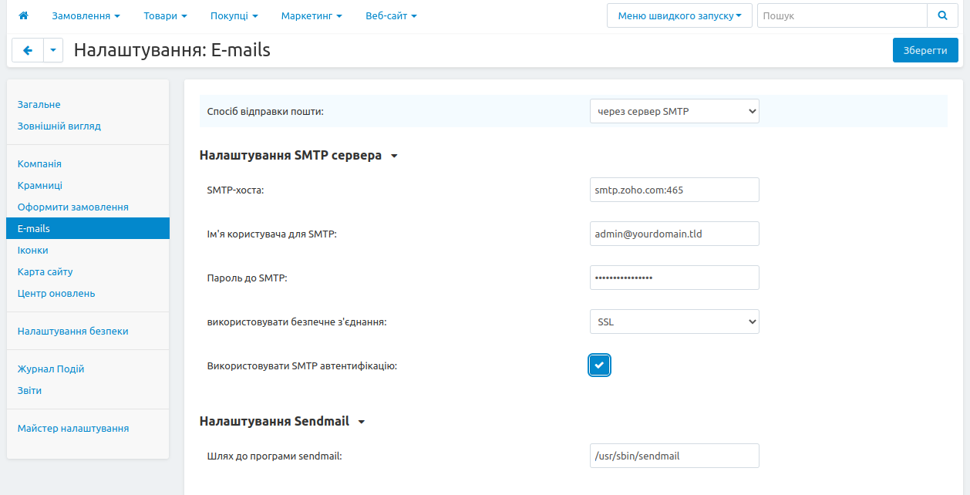This screenshot has width=970, height=495.
Task: Open the Маркетинг menu
Action: (x=311, y=15)
